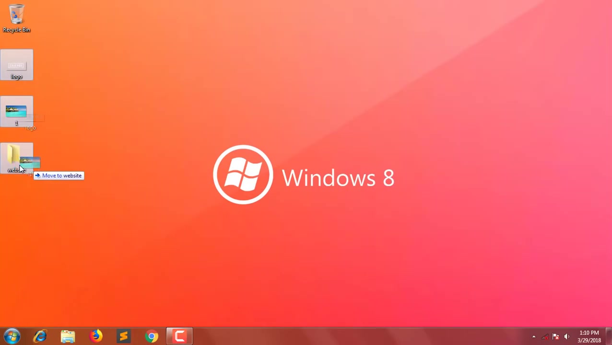Launch Firefox from taskbar
612x345 pixels.
tap(95, 336)
